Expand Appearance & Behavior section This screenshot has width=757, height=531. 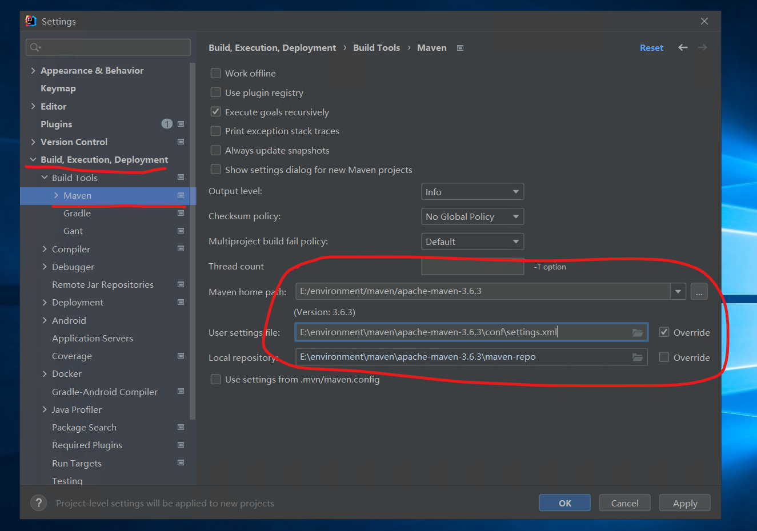[33, 71]
